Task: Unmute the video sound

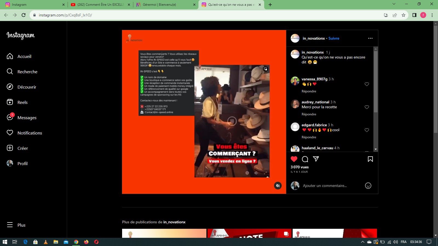Action: (278, 186)
